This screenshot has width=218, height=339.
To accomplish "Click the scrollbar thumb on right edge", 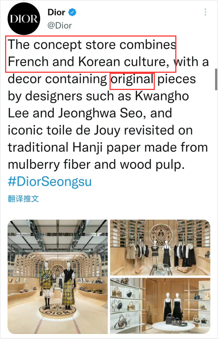I will point(216,79).
